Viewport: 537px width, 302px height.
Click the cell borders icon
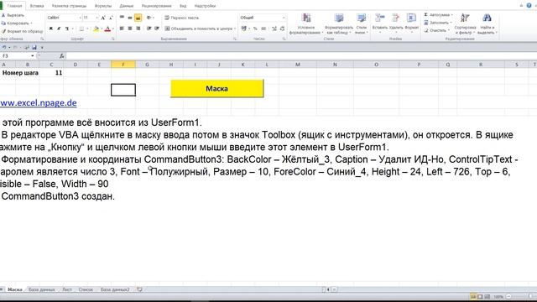(81, 29)
